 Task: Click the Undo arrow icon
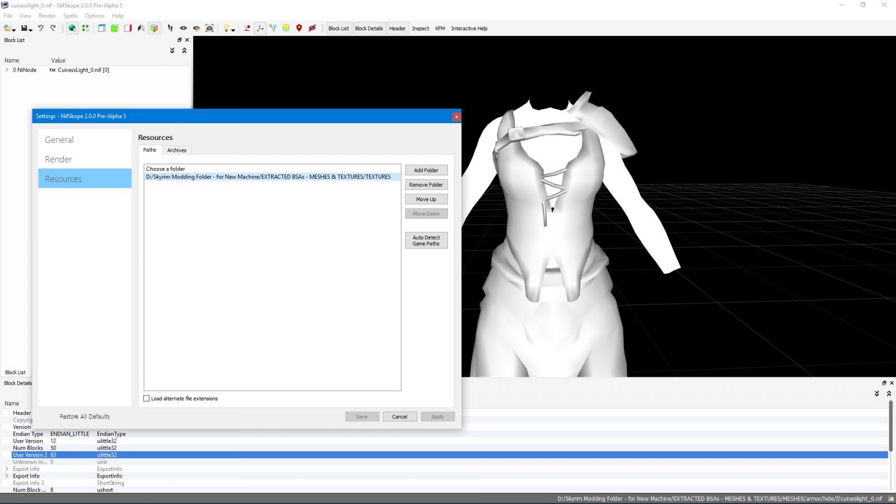[41, 28]
